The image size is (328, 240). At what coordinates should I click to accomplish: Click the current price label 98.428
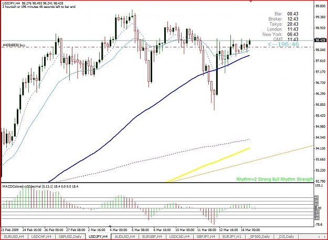point(320,41)
